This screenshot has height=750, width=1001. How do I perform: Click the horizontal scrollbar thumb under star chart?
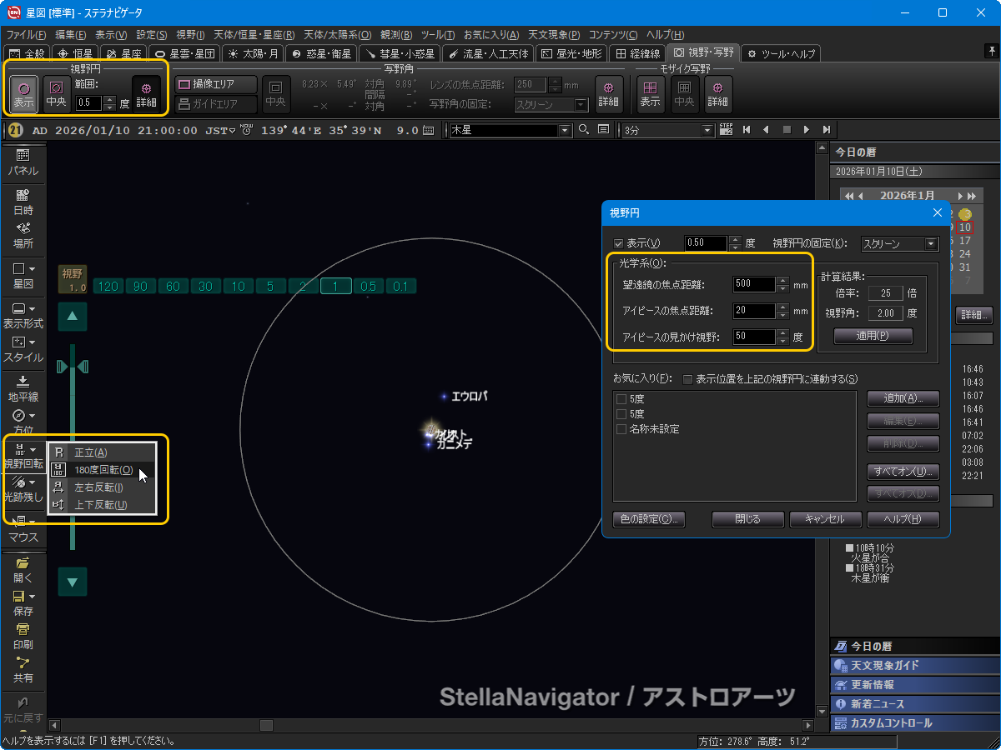(x=266, y=725)
